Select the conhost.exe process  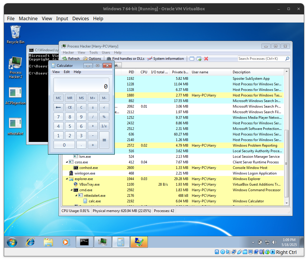point(173,168)
